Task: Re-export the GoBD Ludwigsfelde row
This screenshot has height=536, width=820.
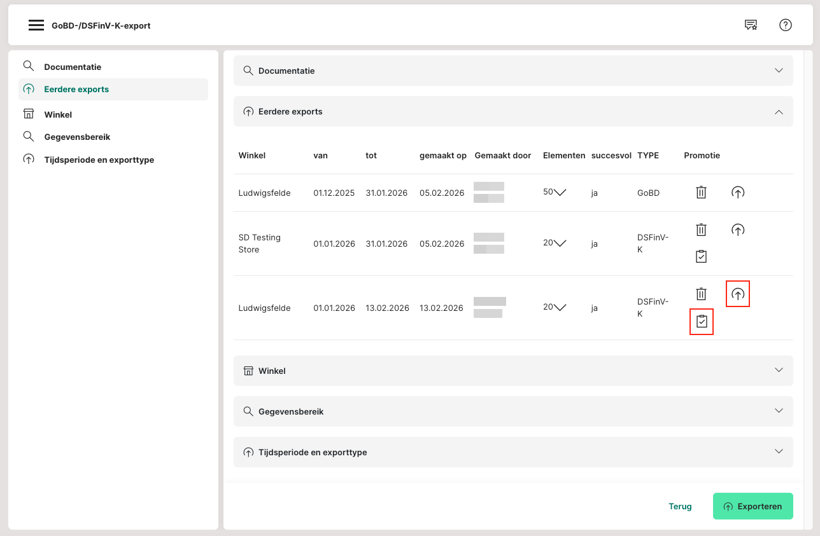Action: click(737, 192)
